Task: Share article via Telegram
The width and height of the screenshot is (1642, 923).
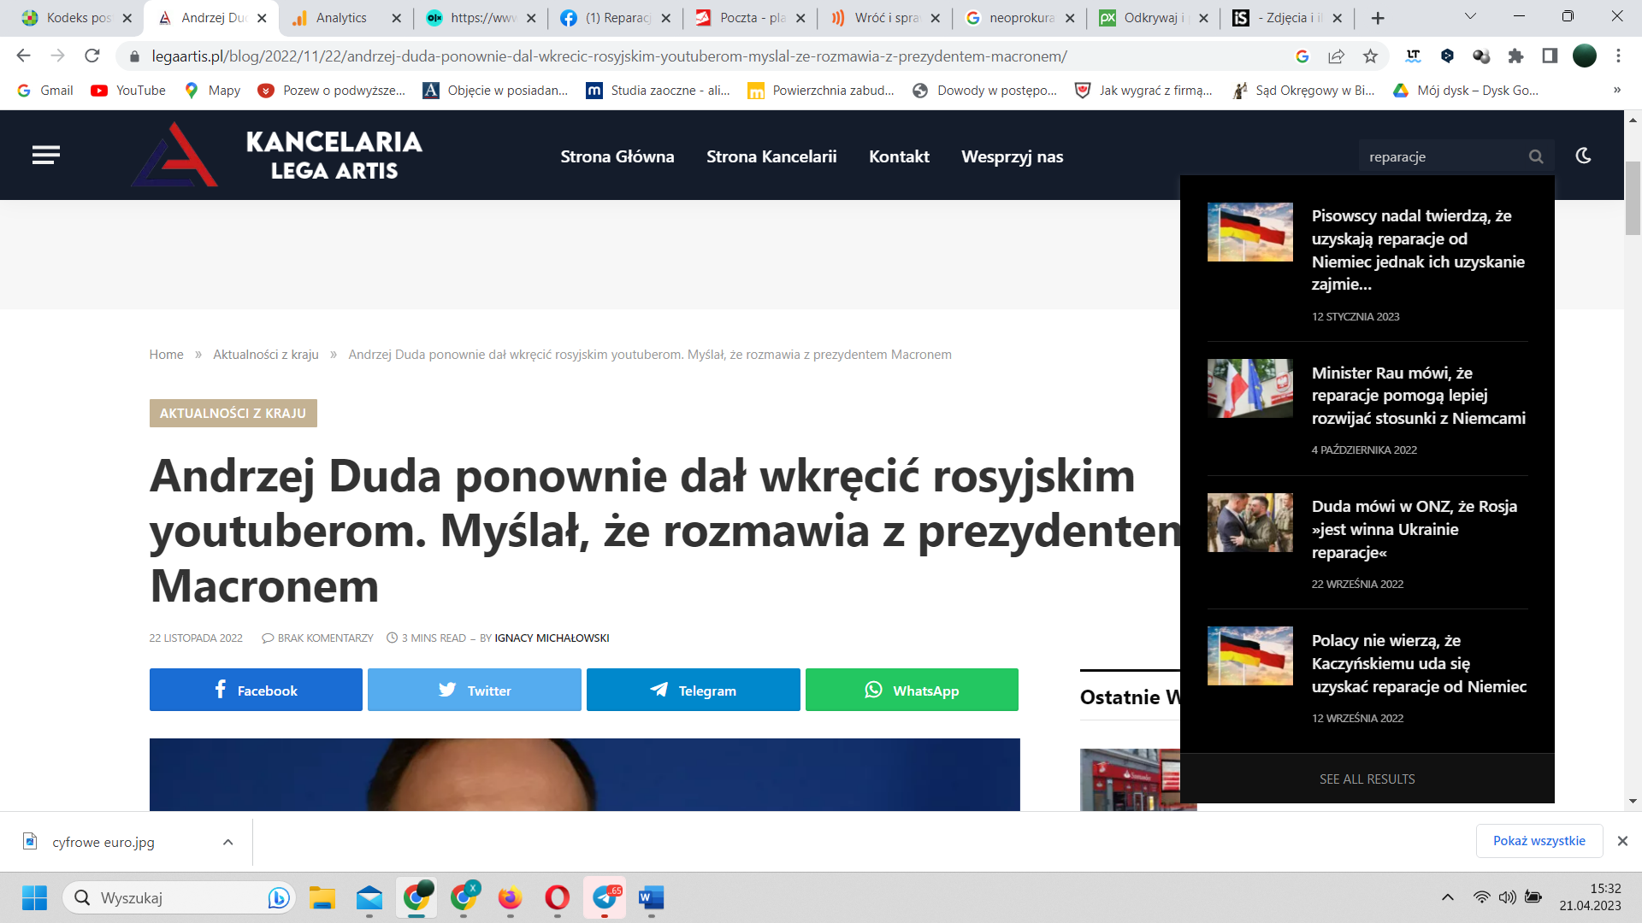Action: tap(693, 690)
